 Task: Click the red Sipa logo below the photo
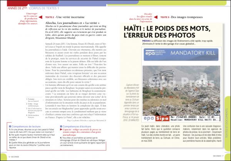coord(162,119)
